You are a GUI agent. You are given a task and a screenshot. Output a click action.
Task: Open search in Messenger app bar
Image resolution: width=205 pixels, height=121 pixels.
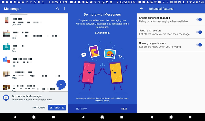coord(58,9)
